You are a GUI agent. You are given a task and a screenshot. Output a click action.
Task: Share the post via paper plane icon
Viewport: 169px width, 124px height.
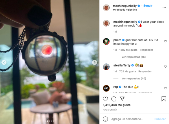pos(122,99)
